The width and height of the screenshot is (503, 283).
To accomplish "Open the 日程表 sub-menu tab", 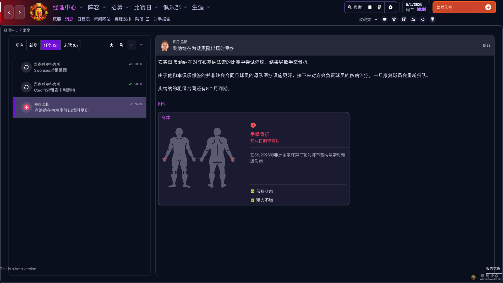I will point(84,19).
